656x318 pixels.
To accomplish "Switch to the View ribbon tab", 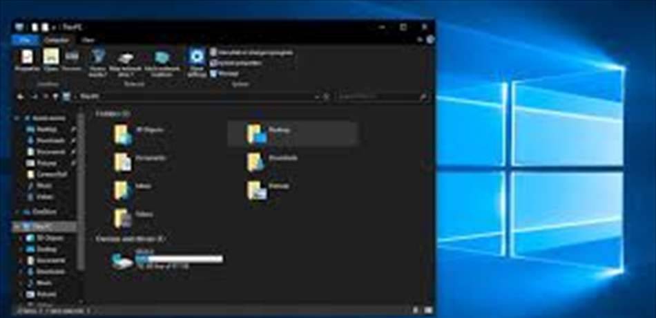I will click(88, 40).
